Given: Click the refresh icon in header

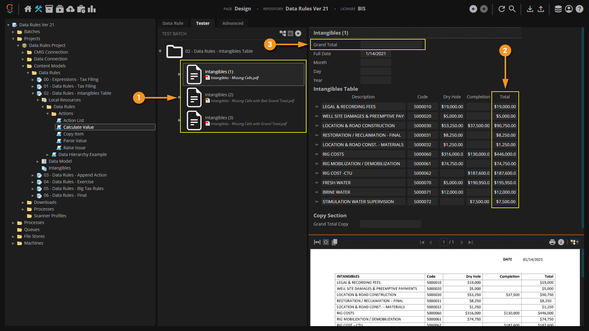Looking at the screenshot, I should point(502,9).
